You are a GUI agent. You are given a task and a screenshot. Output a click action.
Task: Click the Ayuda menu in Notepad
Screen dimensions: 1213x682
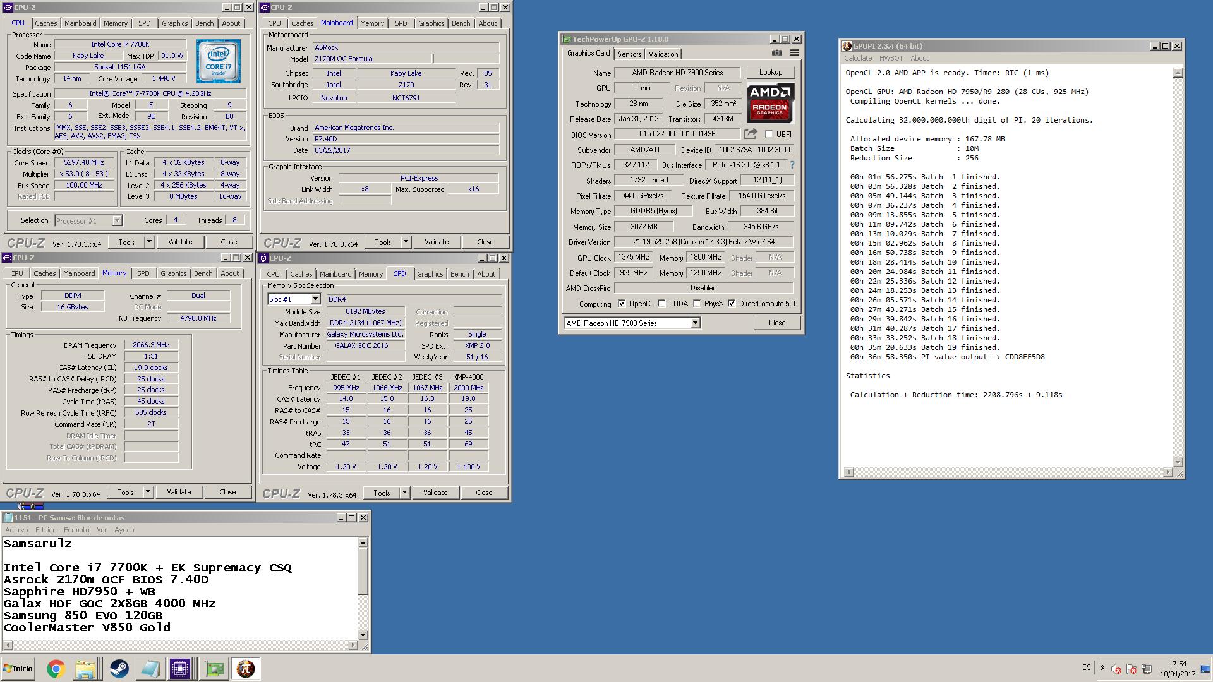[124, 530]
